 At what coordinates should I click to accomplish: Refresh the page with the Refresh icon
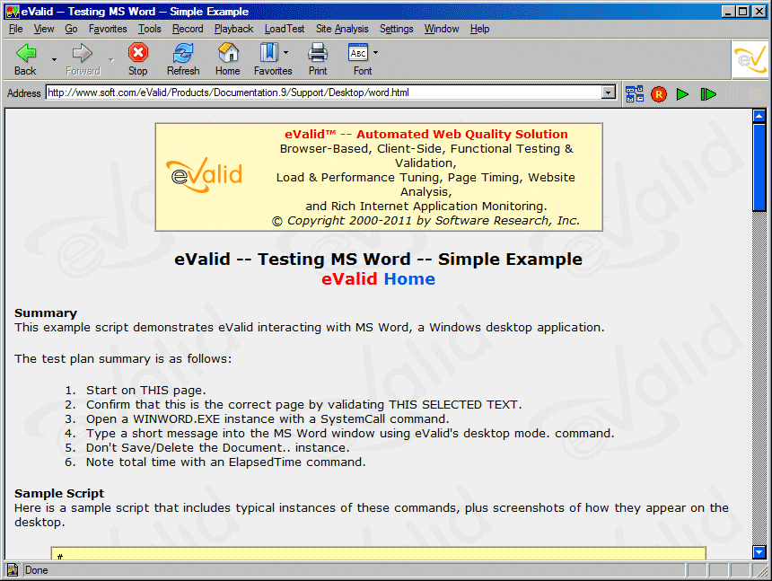(182, 53)
